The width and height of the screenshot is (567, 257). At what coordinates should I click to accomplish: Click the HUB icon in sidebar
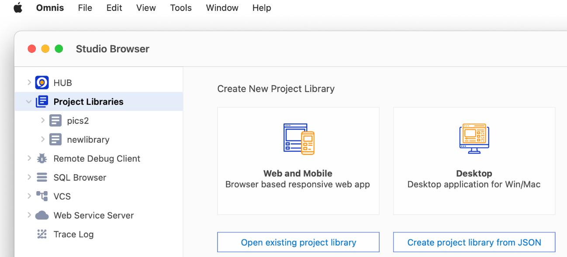click(42, 82)
